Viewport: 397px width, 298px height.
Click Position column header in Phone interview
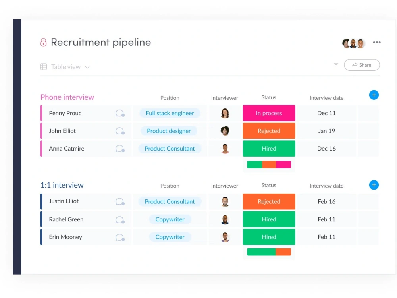tap(170, 98)
